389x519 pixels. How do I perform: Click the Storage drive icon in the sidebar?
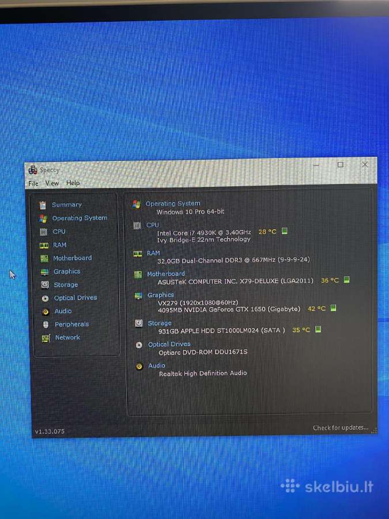pyautogui.click(x=45, y=285)
